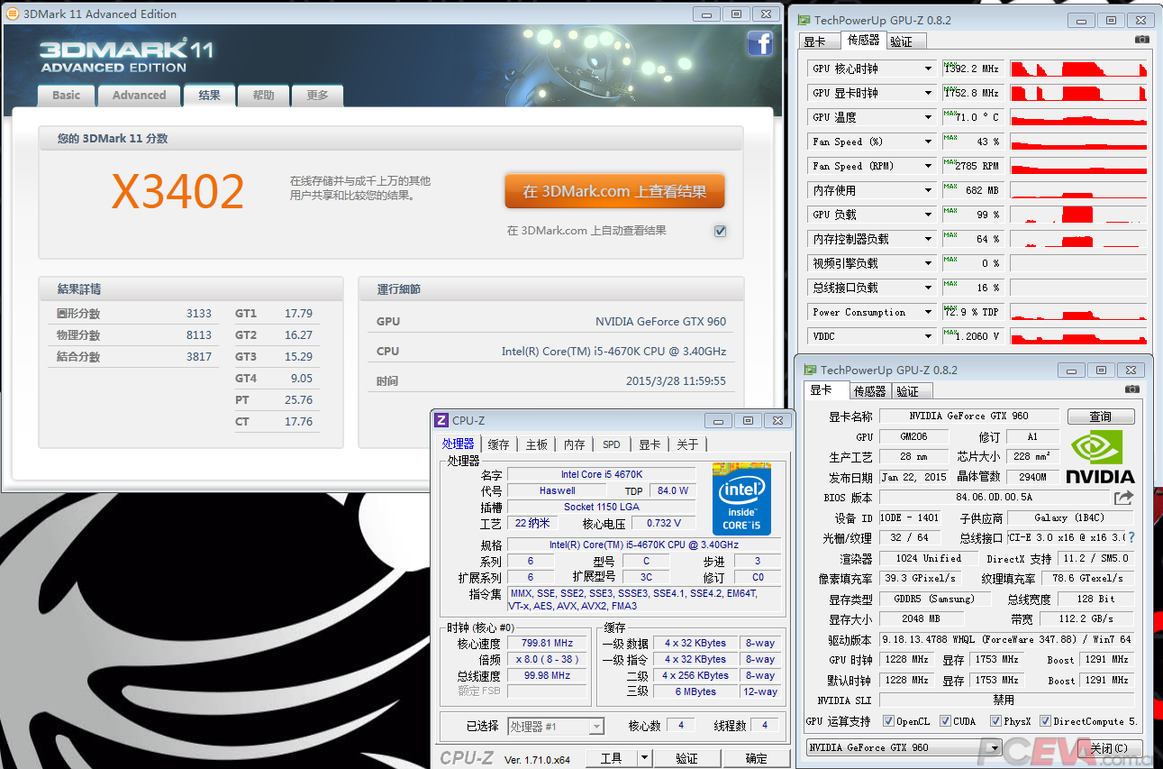Click the 确定 button in CPU-Z
1163x769 pixels.
[757, 758]
